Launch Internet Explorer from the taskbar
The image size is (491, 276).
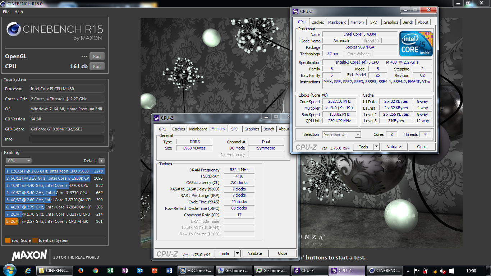pyautogui.click(x=28, y=271)
